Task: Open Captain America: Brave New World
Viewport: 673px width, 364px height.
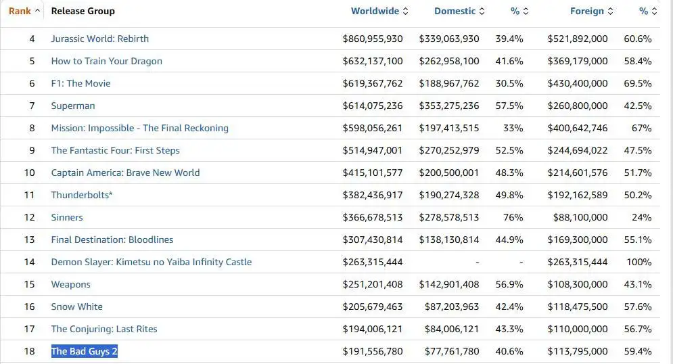Action: [125, 173]
